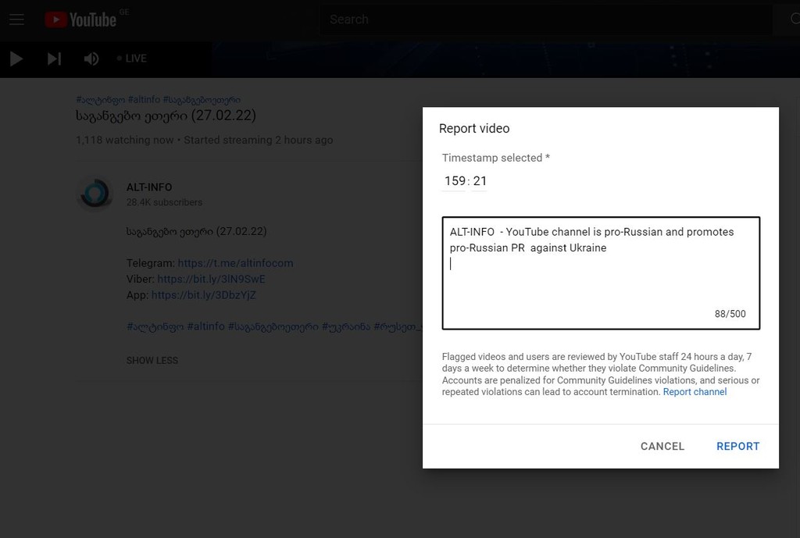Open ALT-INFO channel avatar
The image size is (800, 538).
(x=95, y=194)
